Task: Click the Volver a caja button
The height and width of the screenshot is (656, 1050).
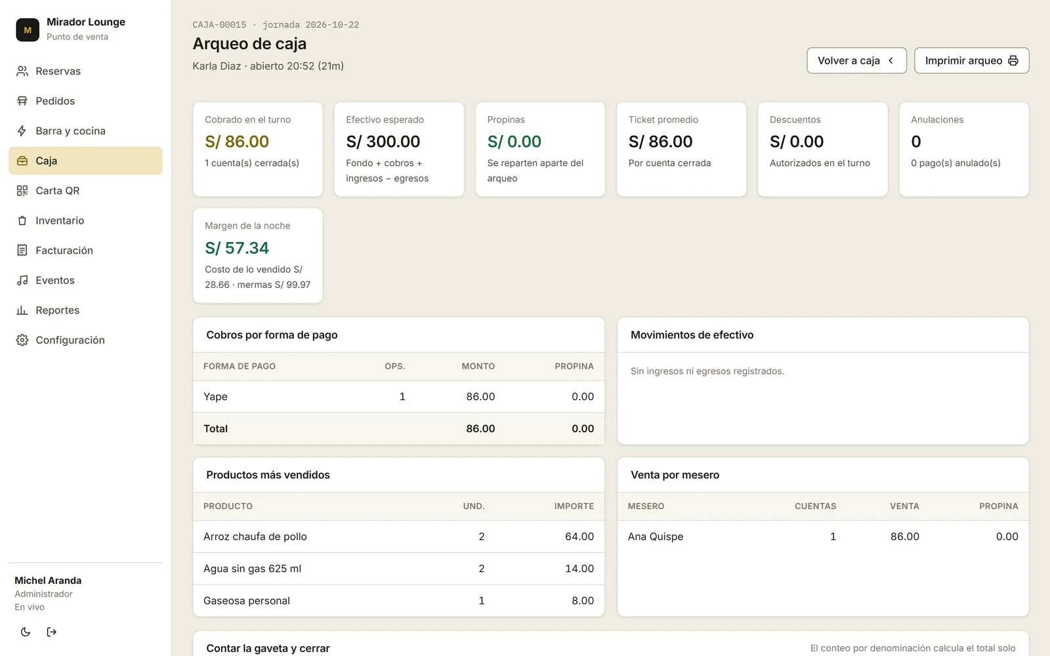Action: coord(856,60)
